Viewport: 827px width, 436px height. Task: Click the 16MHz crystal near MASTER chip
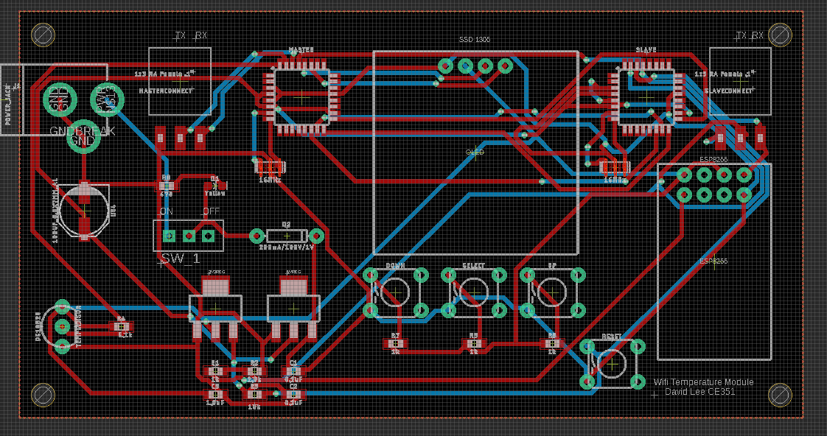click(x=269, y=167)
